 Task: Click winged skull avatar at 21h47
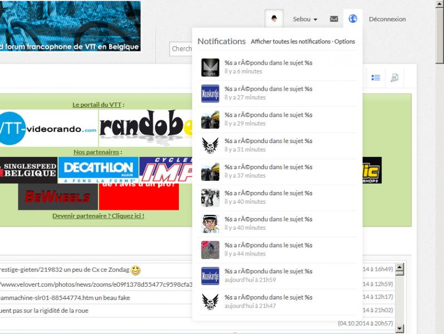tap(210, 302)
